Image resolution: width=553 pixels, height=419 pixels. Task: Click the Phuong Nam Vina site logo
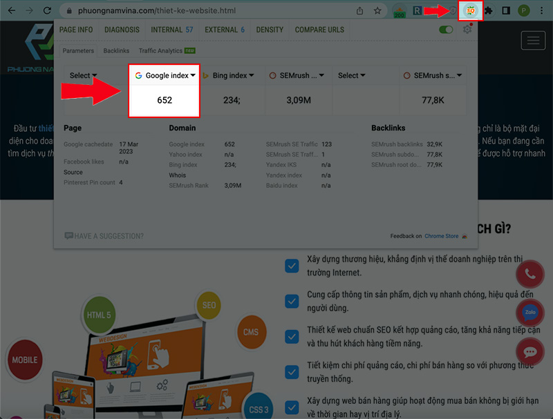click(31, 47)
